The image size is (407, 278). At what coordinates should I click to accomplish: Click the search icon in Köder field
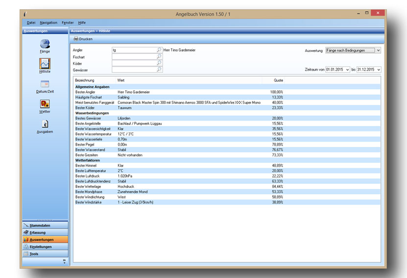(159, 63)
